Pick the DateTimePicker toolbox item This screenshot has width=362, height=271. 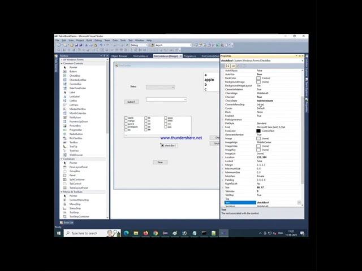[x=77, y=88]
